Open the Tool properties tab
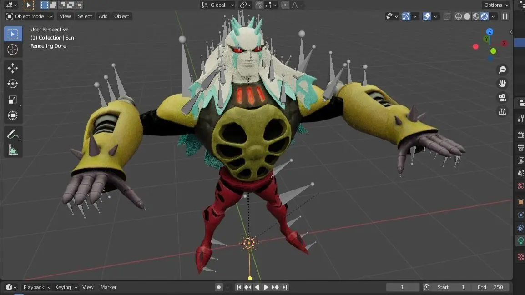The image size is (525, 295). pyautogui.click(x=520, y=118)
